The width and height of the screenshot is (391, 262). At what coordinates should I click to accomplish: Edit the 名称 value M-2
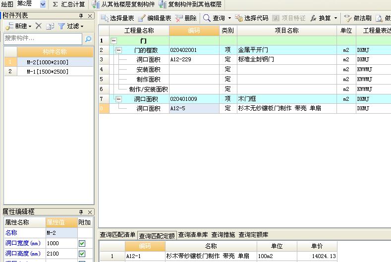61,233
